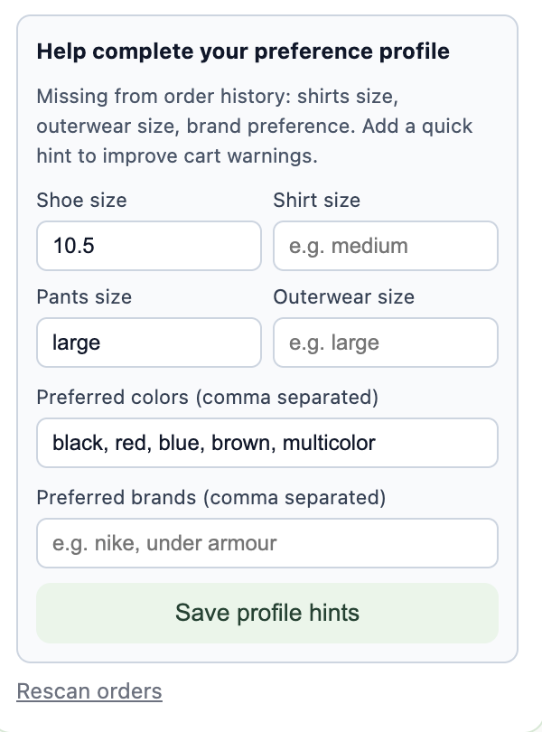Click the "Preferred colors (comma separated)" label

(x=207, y=397)
